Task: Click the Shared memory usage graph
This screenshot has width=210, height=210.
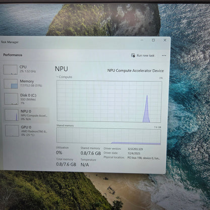Action: tap(109, 136)
